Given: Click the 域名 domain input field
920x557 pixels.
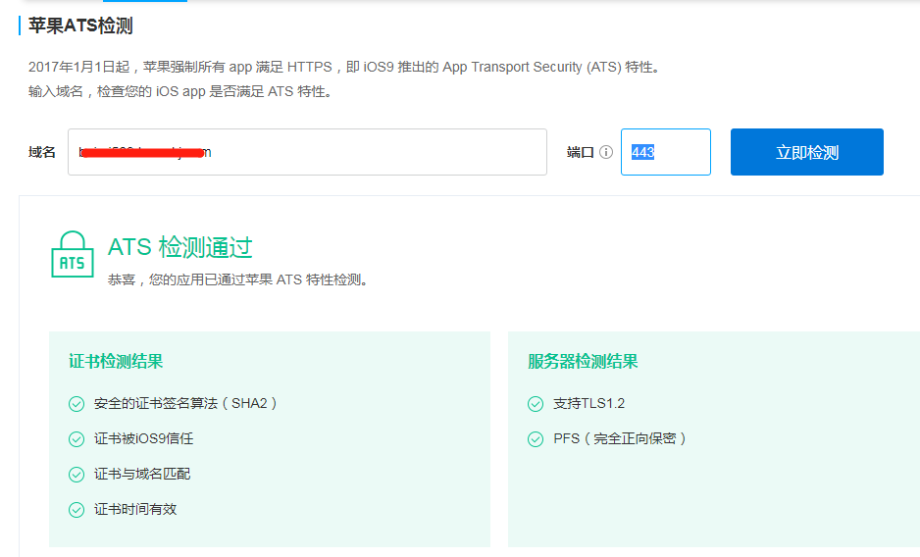Looking at the screenshot, I should pos(307,152).
